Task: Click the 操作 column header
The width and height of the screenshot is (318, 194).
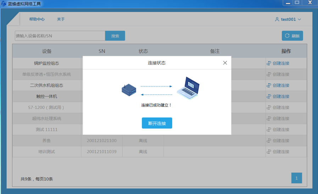Action: (x=286, y=51)
